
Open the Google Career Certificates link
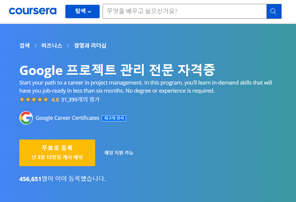pos(67,118)
